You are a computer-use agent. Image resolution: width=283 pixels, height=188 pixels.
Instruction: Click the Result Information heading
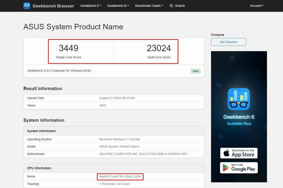43,89
